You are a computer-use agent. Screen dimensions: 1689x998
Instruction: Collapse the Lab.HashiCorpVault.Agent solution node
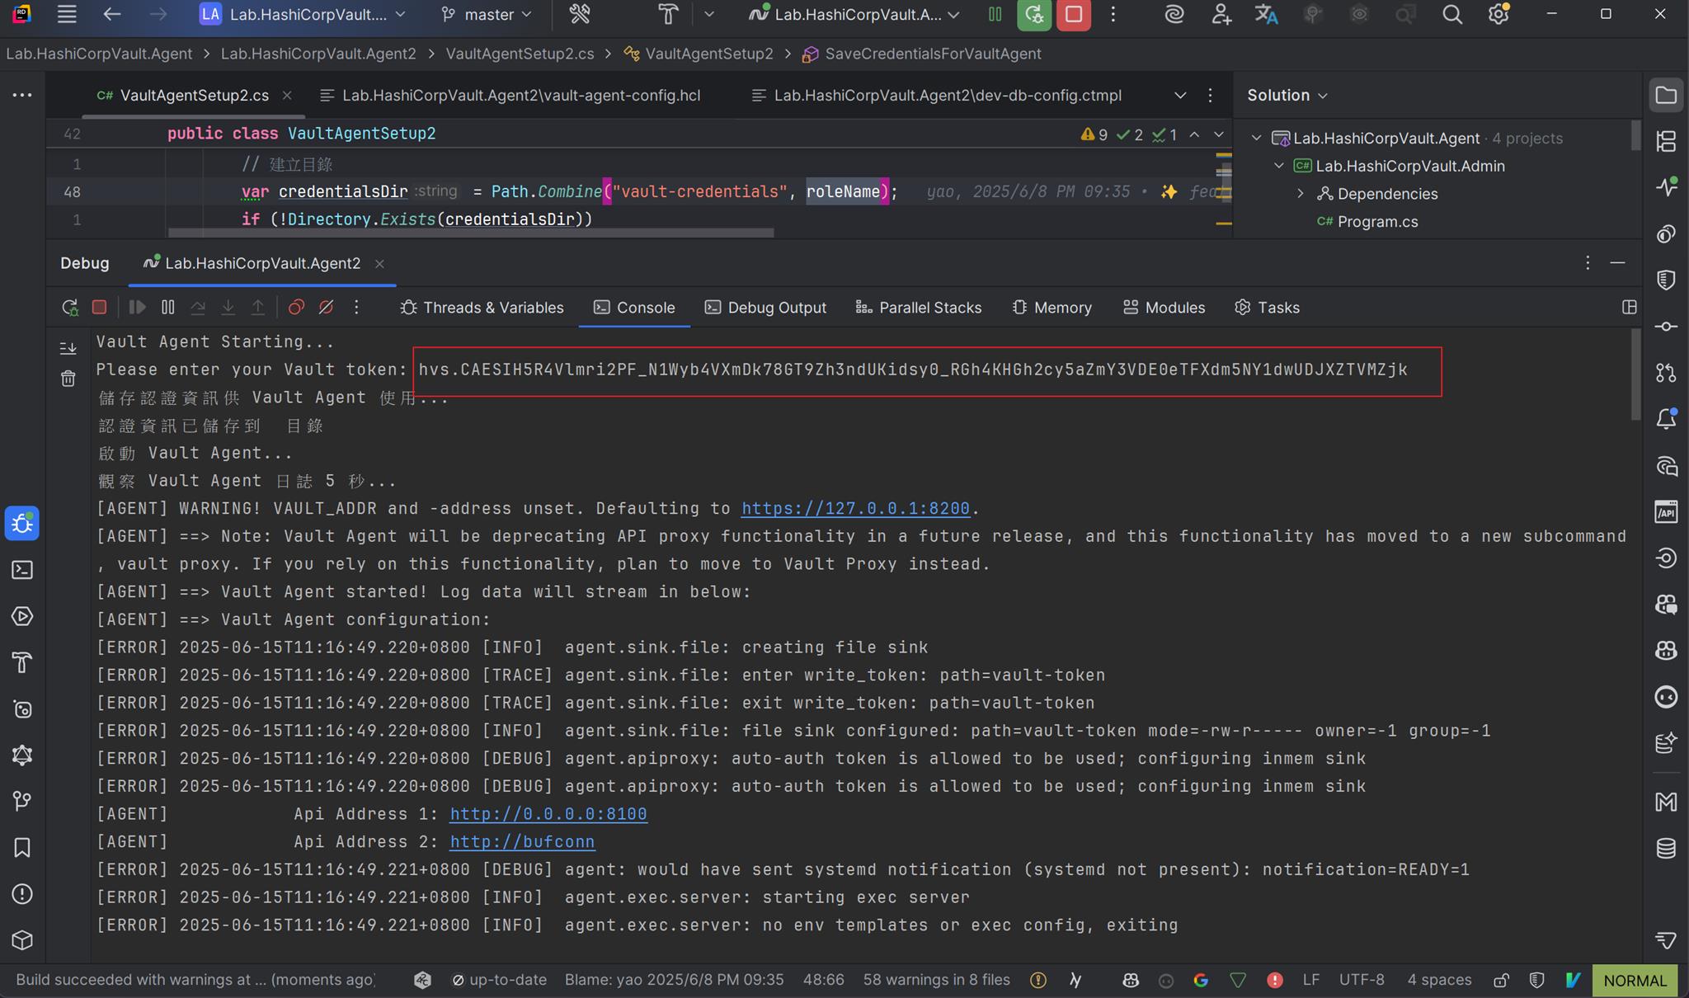(1256, 138)
